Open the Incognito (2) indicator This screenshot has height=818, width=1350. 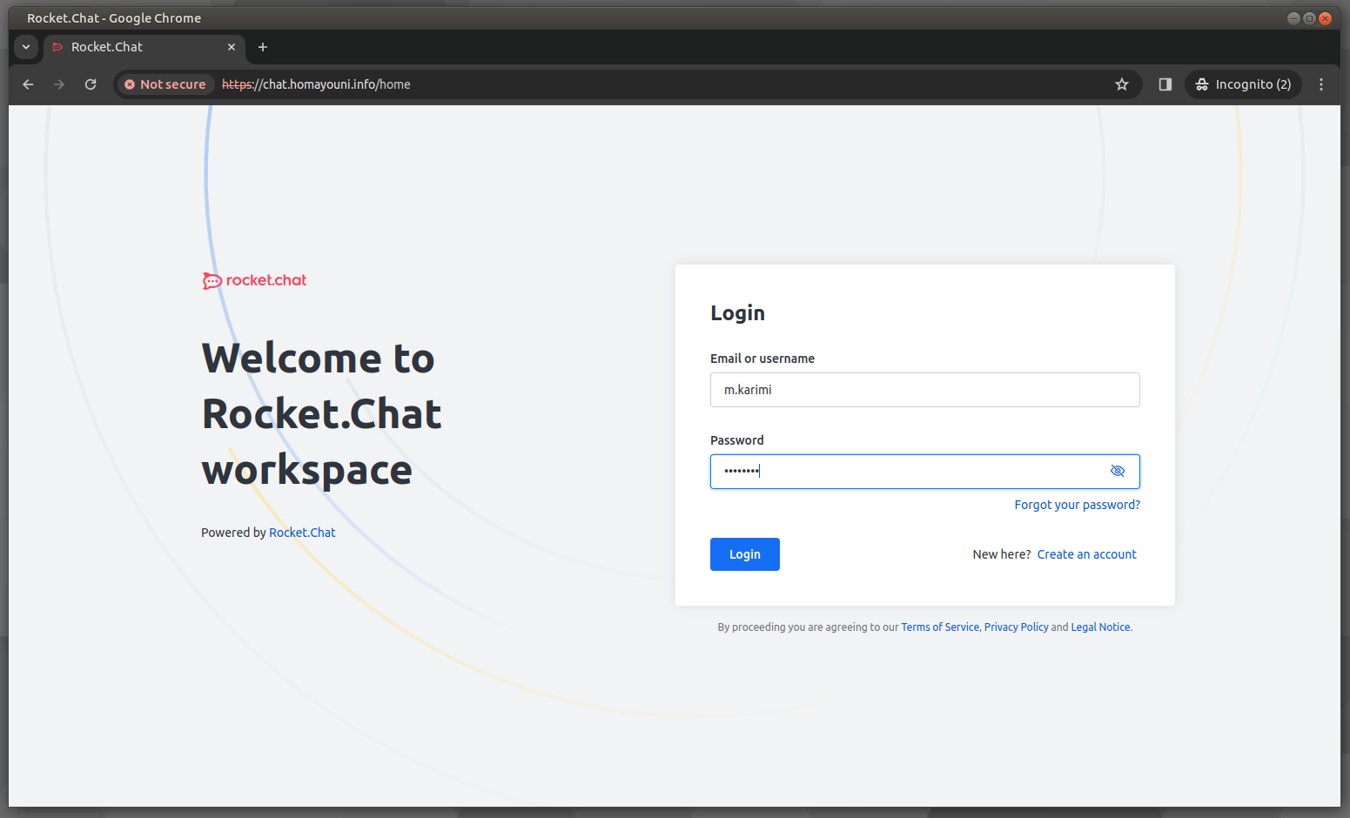point(1243,84)
